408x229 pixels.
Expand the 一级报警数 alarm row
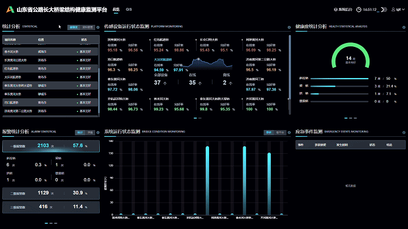click(50, 146)
